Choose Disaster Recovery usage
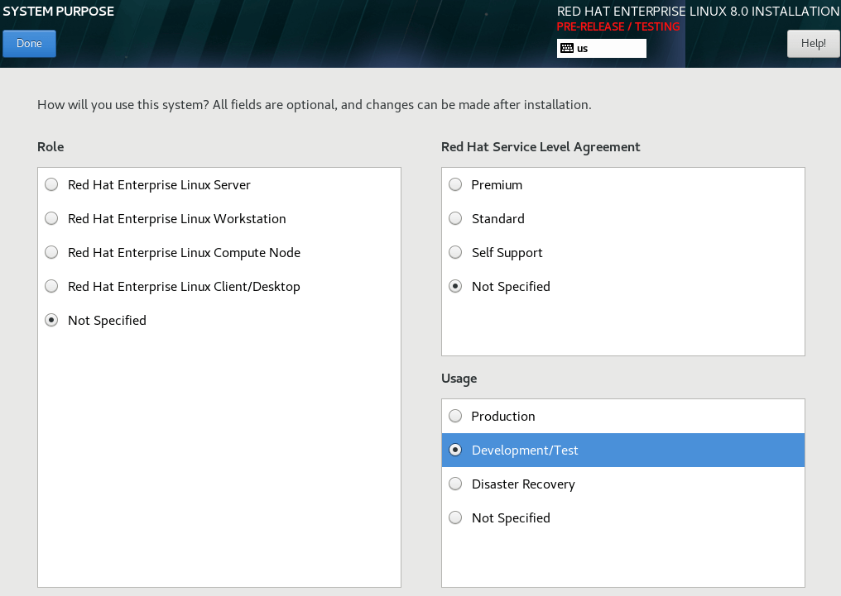The height and width of the screenshot is (596, 841). point(455,484)
